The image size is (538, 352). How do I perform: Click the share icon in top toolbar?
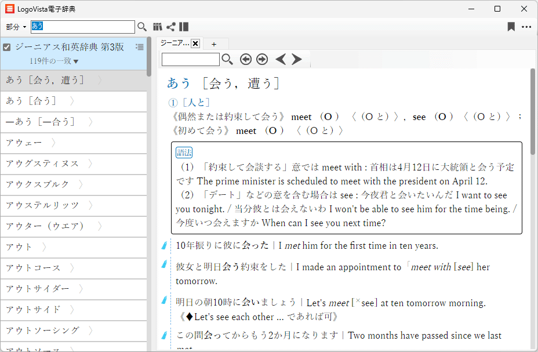pyautogui.click(x=171, y=27)
